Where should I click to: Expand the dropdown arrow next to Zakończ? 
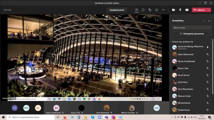pos(209,10)
